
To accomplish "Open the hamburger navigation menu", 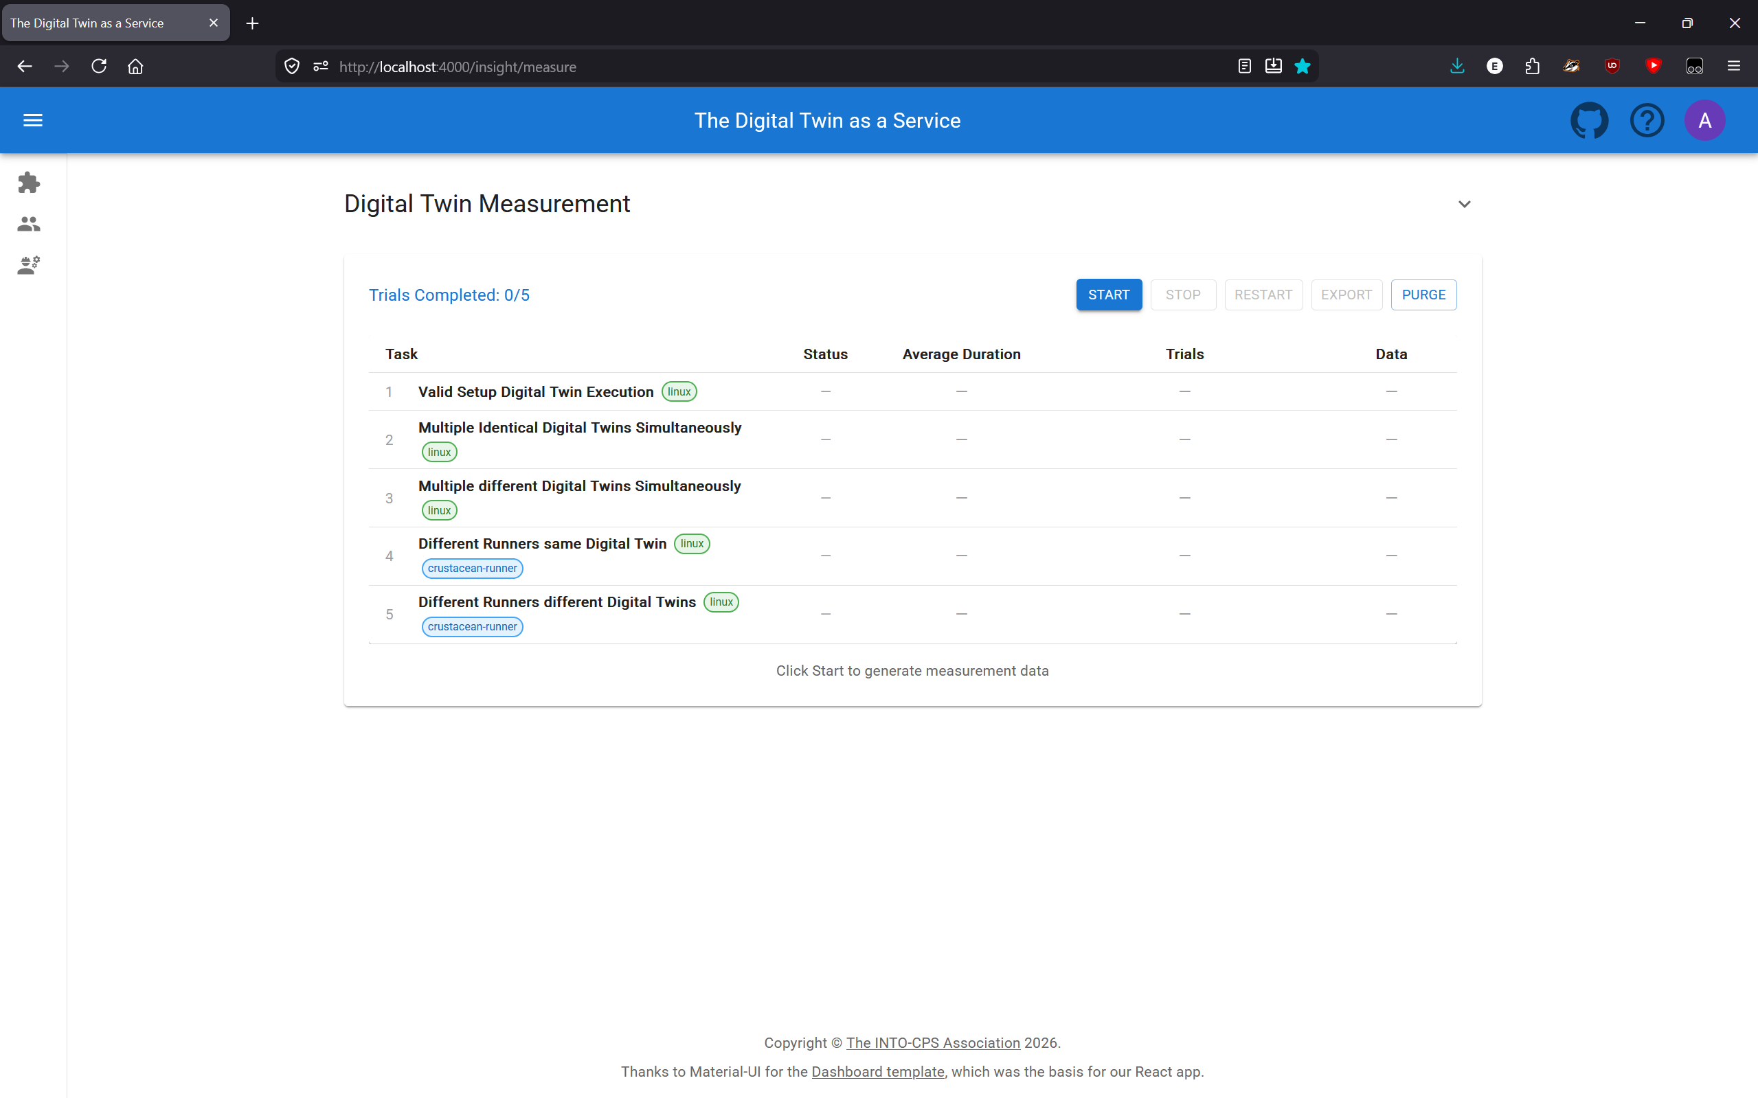I will click(x=33, y=121).
